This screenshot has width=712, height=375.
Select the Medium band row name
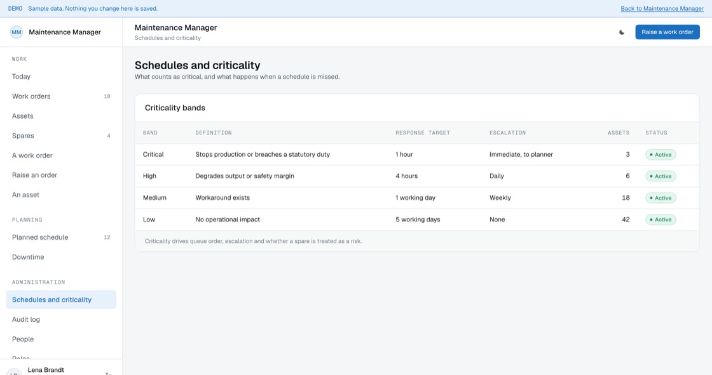154,198
